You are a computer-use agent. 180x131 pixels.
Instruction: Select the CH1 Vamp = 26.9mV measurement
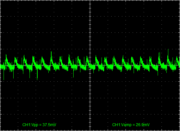131,125
